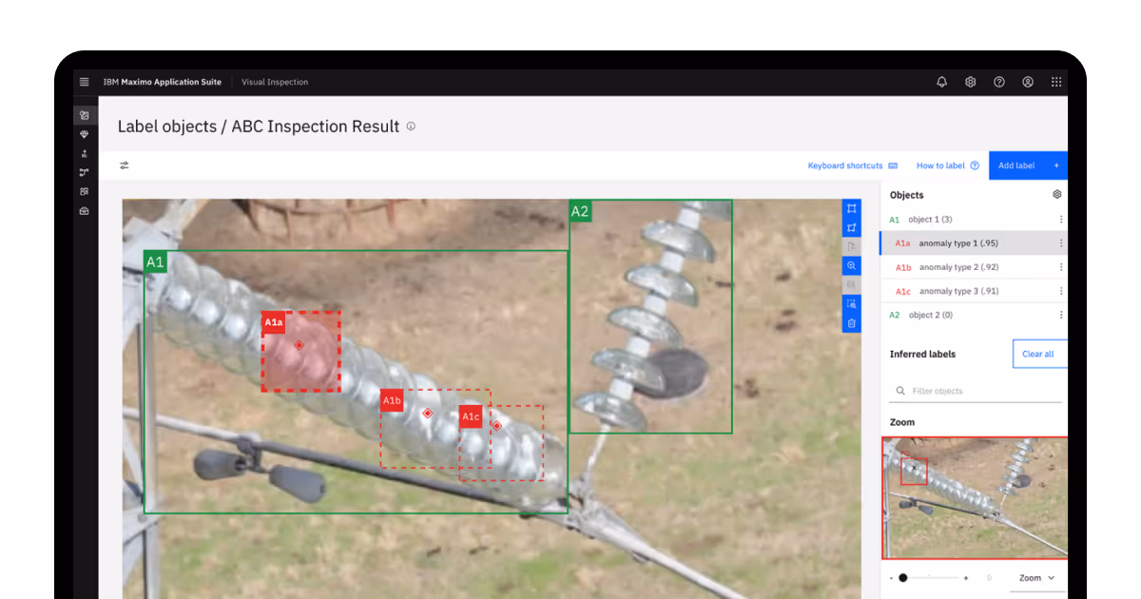Open the How to label link
The image size is (1141, 599).
940,165
